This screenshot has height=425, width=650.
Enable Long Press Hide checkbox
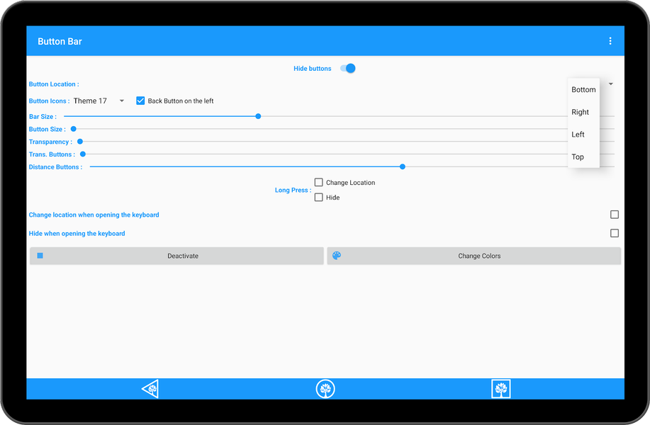point(318,197)
